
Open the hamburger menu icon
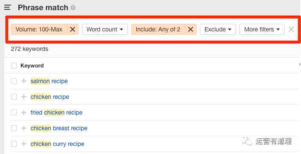(x=7, y=8)
